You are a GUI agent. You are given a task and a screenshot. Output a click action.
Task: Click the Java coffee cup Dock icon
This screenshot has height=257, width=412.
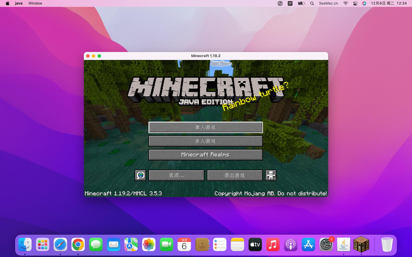pyautogui.click(x=344, y=245)
